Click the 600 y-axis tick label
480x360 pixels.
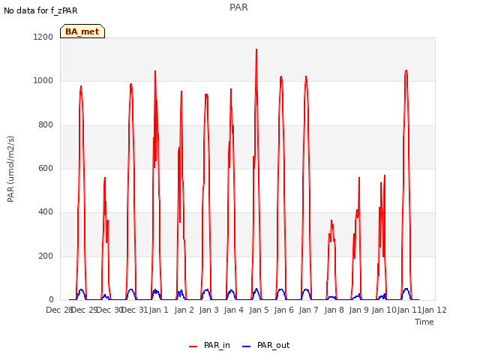point(46,168)
